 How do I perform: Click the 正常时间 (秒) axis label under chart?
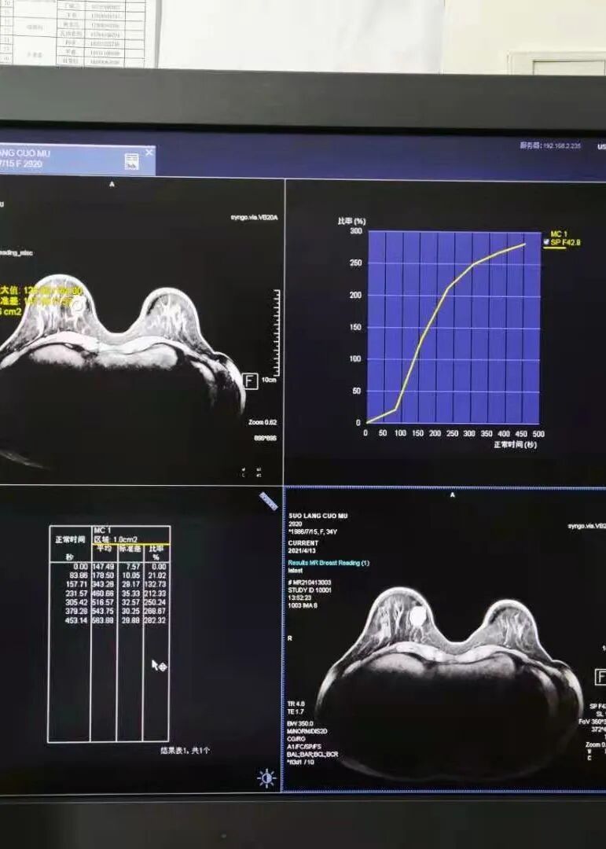515,444
